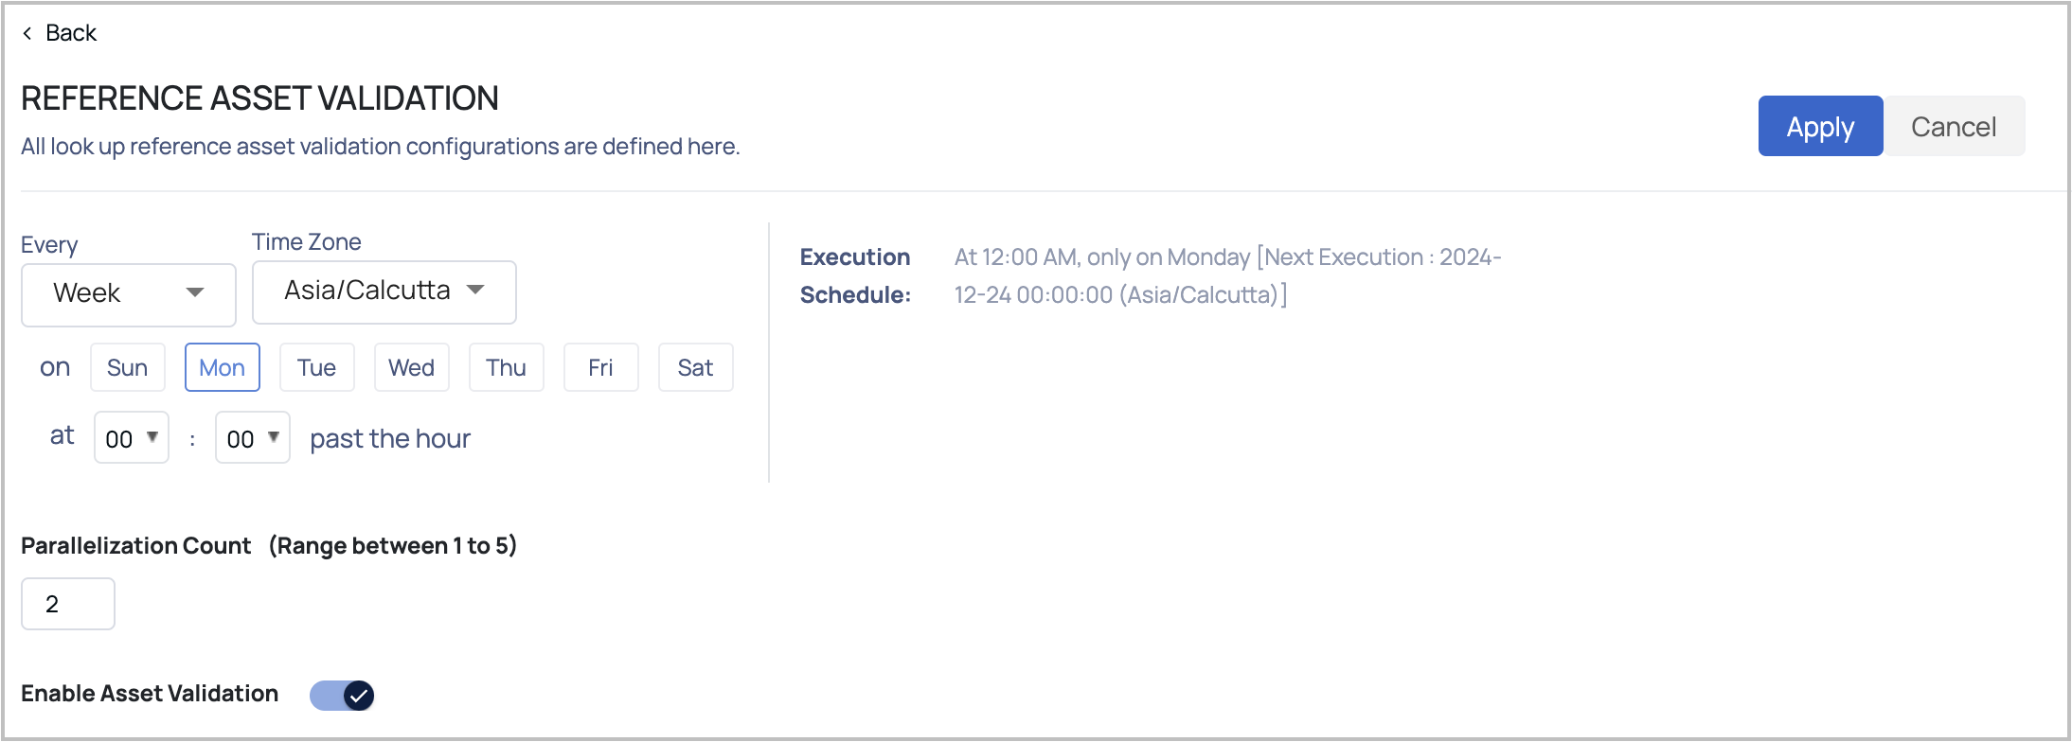
Task: Cancel the configuration changes
Action: (x=1954, y=126)
